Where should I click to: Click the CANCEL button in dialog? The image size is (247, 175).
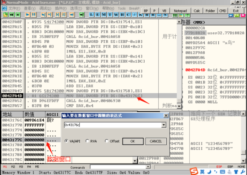coord(156,141)
